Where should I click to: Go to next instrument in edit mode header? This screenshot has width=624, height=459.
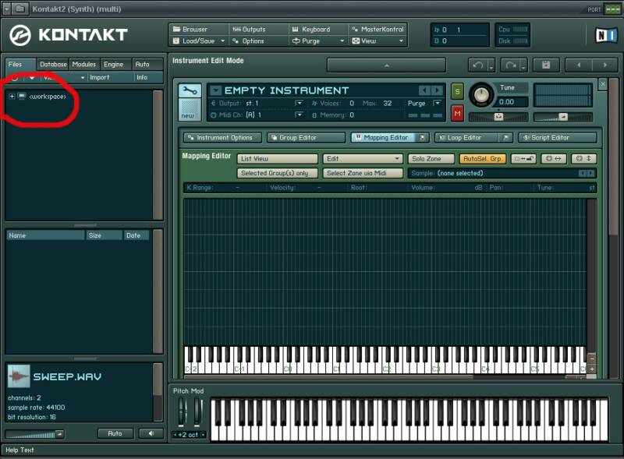(x=605, y=65)
